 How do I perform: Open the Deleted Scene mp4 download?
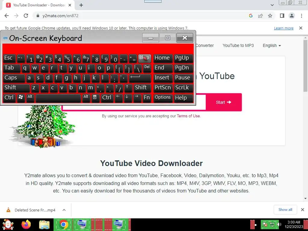pos(35,210)
